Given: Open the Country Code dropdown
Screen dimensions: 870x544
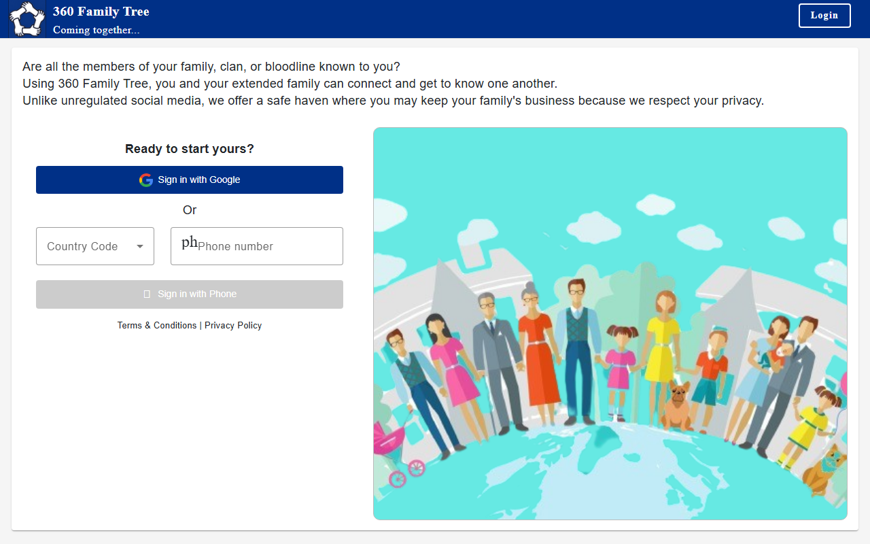Looking at the screenshot, I should tap(95, 246).
